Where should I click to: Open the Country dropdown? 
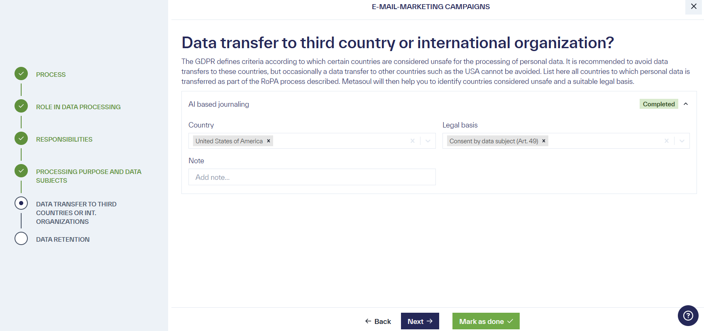pyautogui.click(x=428, y=141)
